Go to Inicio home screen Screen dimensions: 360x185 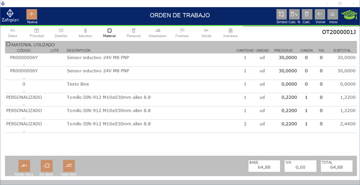(x=333, y=15)
